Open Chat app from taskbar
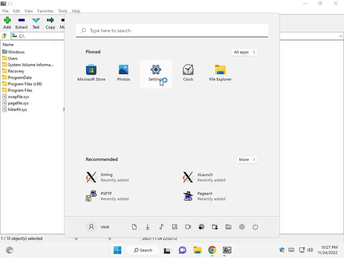The image size is (344, 258). pyautogui.click(x=182, y=250)
